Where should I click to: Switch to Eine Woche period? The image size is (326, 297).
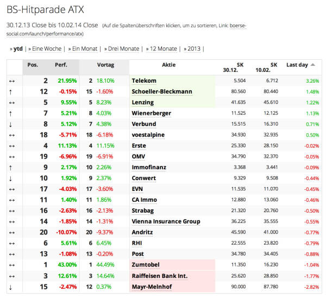point(47,49)
